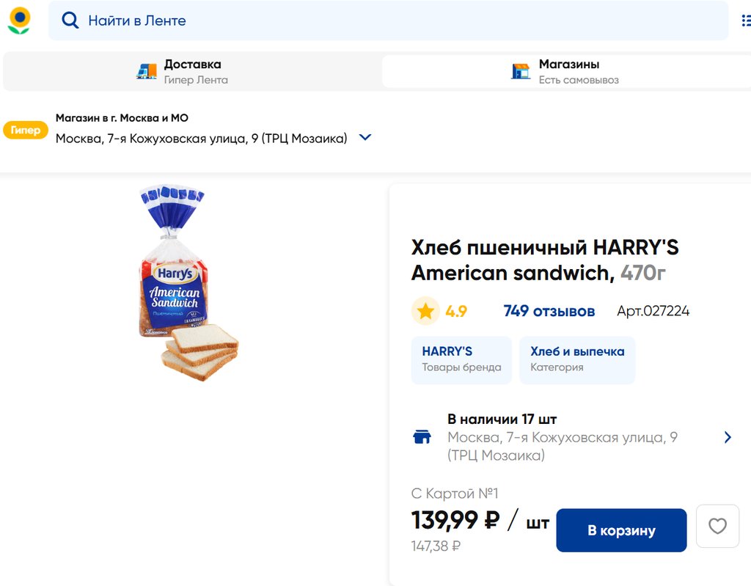Open the 749 отзывов reviews link
751x586 pixels.
(x=549, y=311)
